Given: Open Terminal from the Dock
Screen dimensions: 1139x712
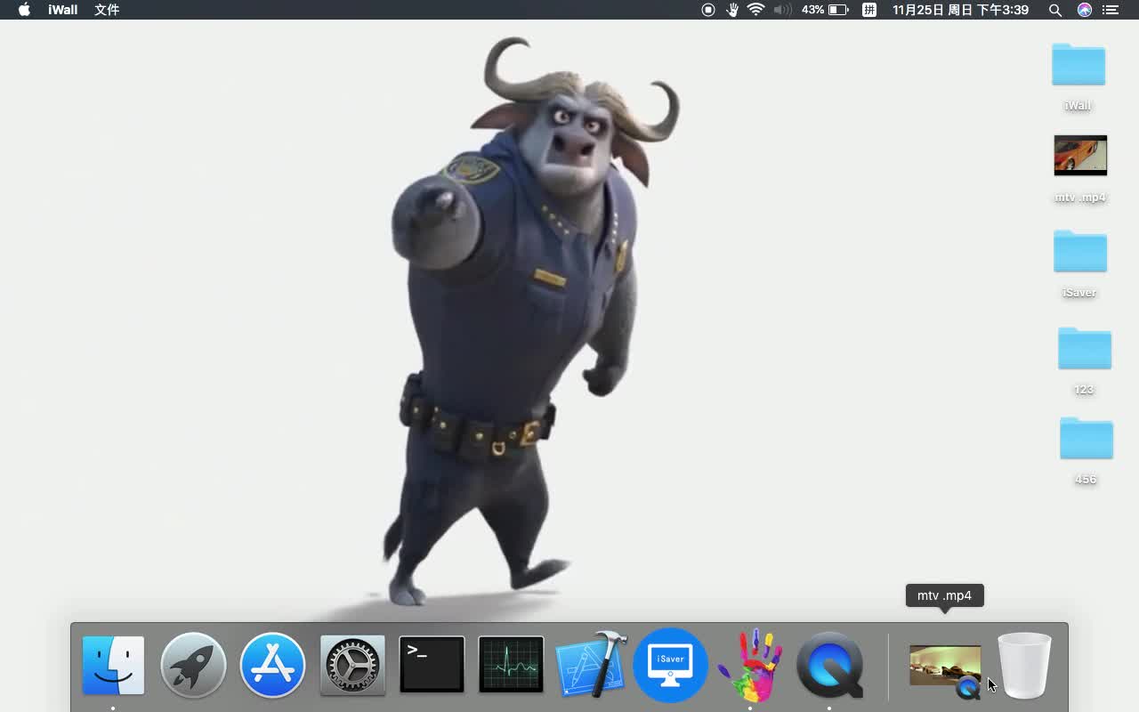Looking at the screenshot, I should coord(432,664).
